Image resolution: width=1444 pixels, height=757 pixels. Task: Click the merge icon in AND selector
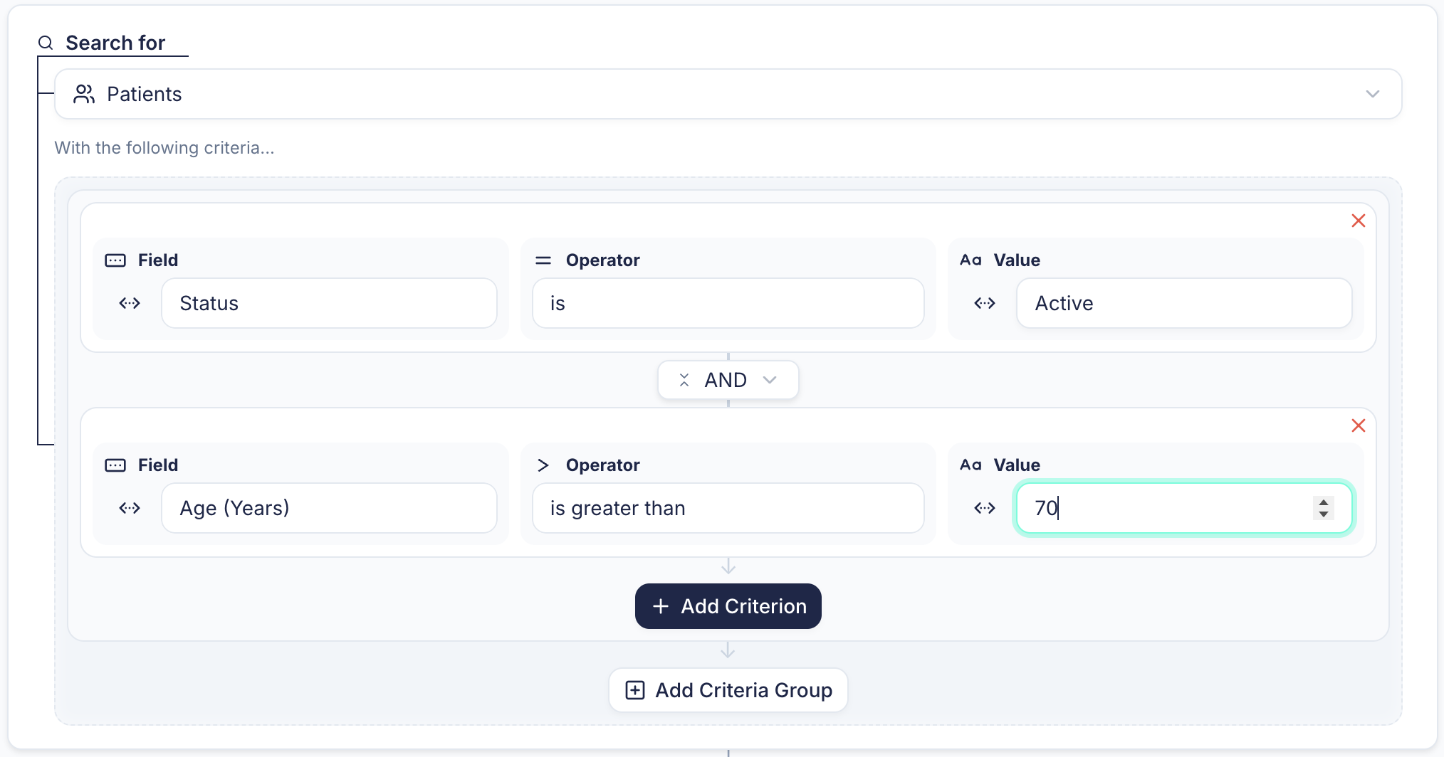coord(684,380)
